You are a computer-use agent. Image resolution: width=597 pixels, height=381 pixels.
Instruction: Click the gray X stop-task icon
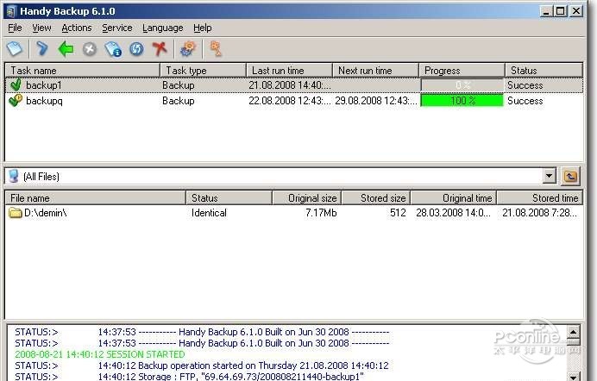click(x=90, y=49)
